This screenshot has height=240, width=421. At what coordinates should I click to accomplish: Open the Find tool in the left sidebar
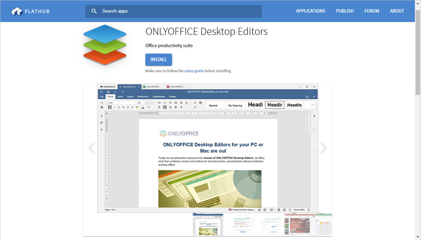(101, 116)
